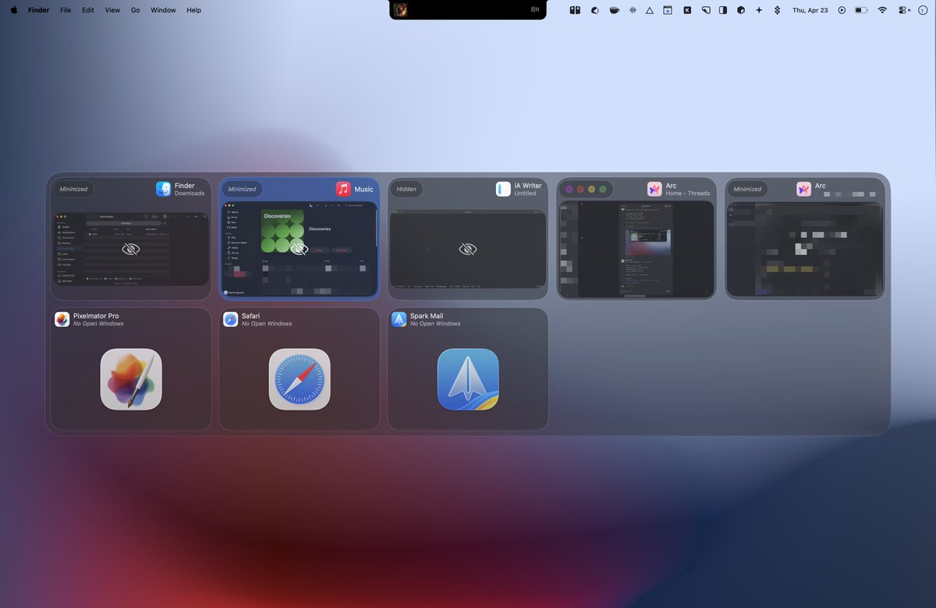Open the large Spark Mail paper-plane icon

pos(468,379)
